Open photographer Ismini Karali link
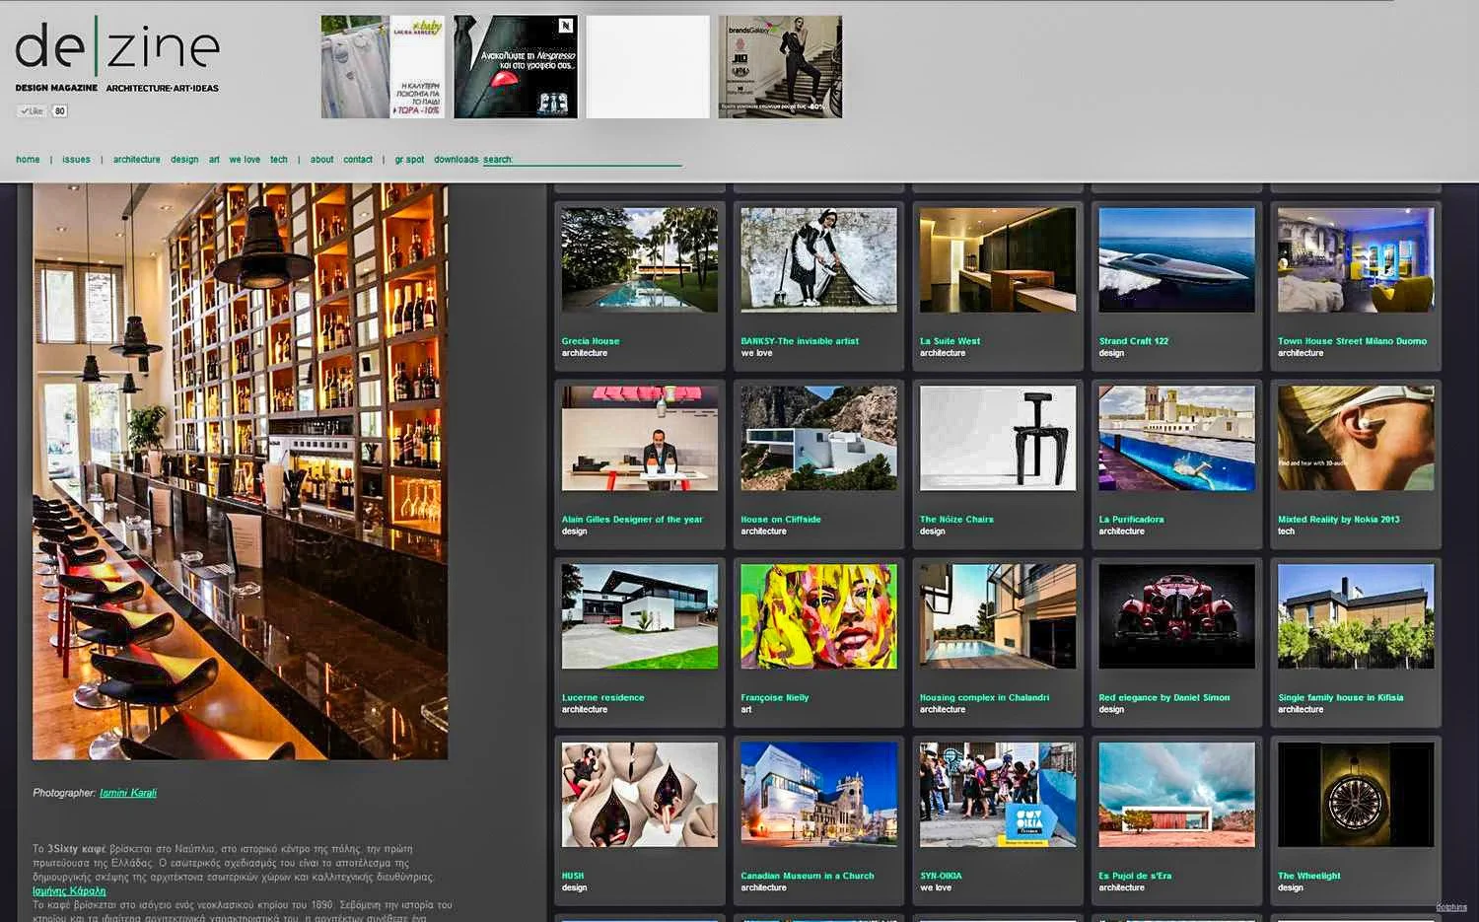 point(128,793)
